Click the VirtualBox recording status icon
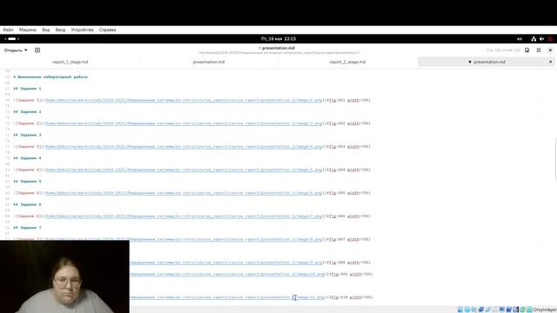The width and height of the screenshot is (557, 313). pyautogui.click(x=508, y=310)
